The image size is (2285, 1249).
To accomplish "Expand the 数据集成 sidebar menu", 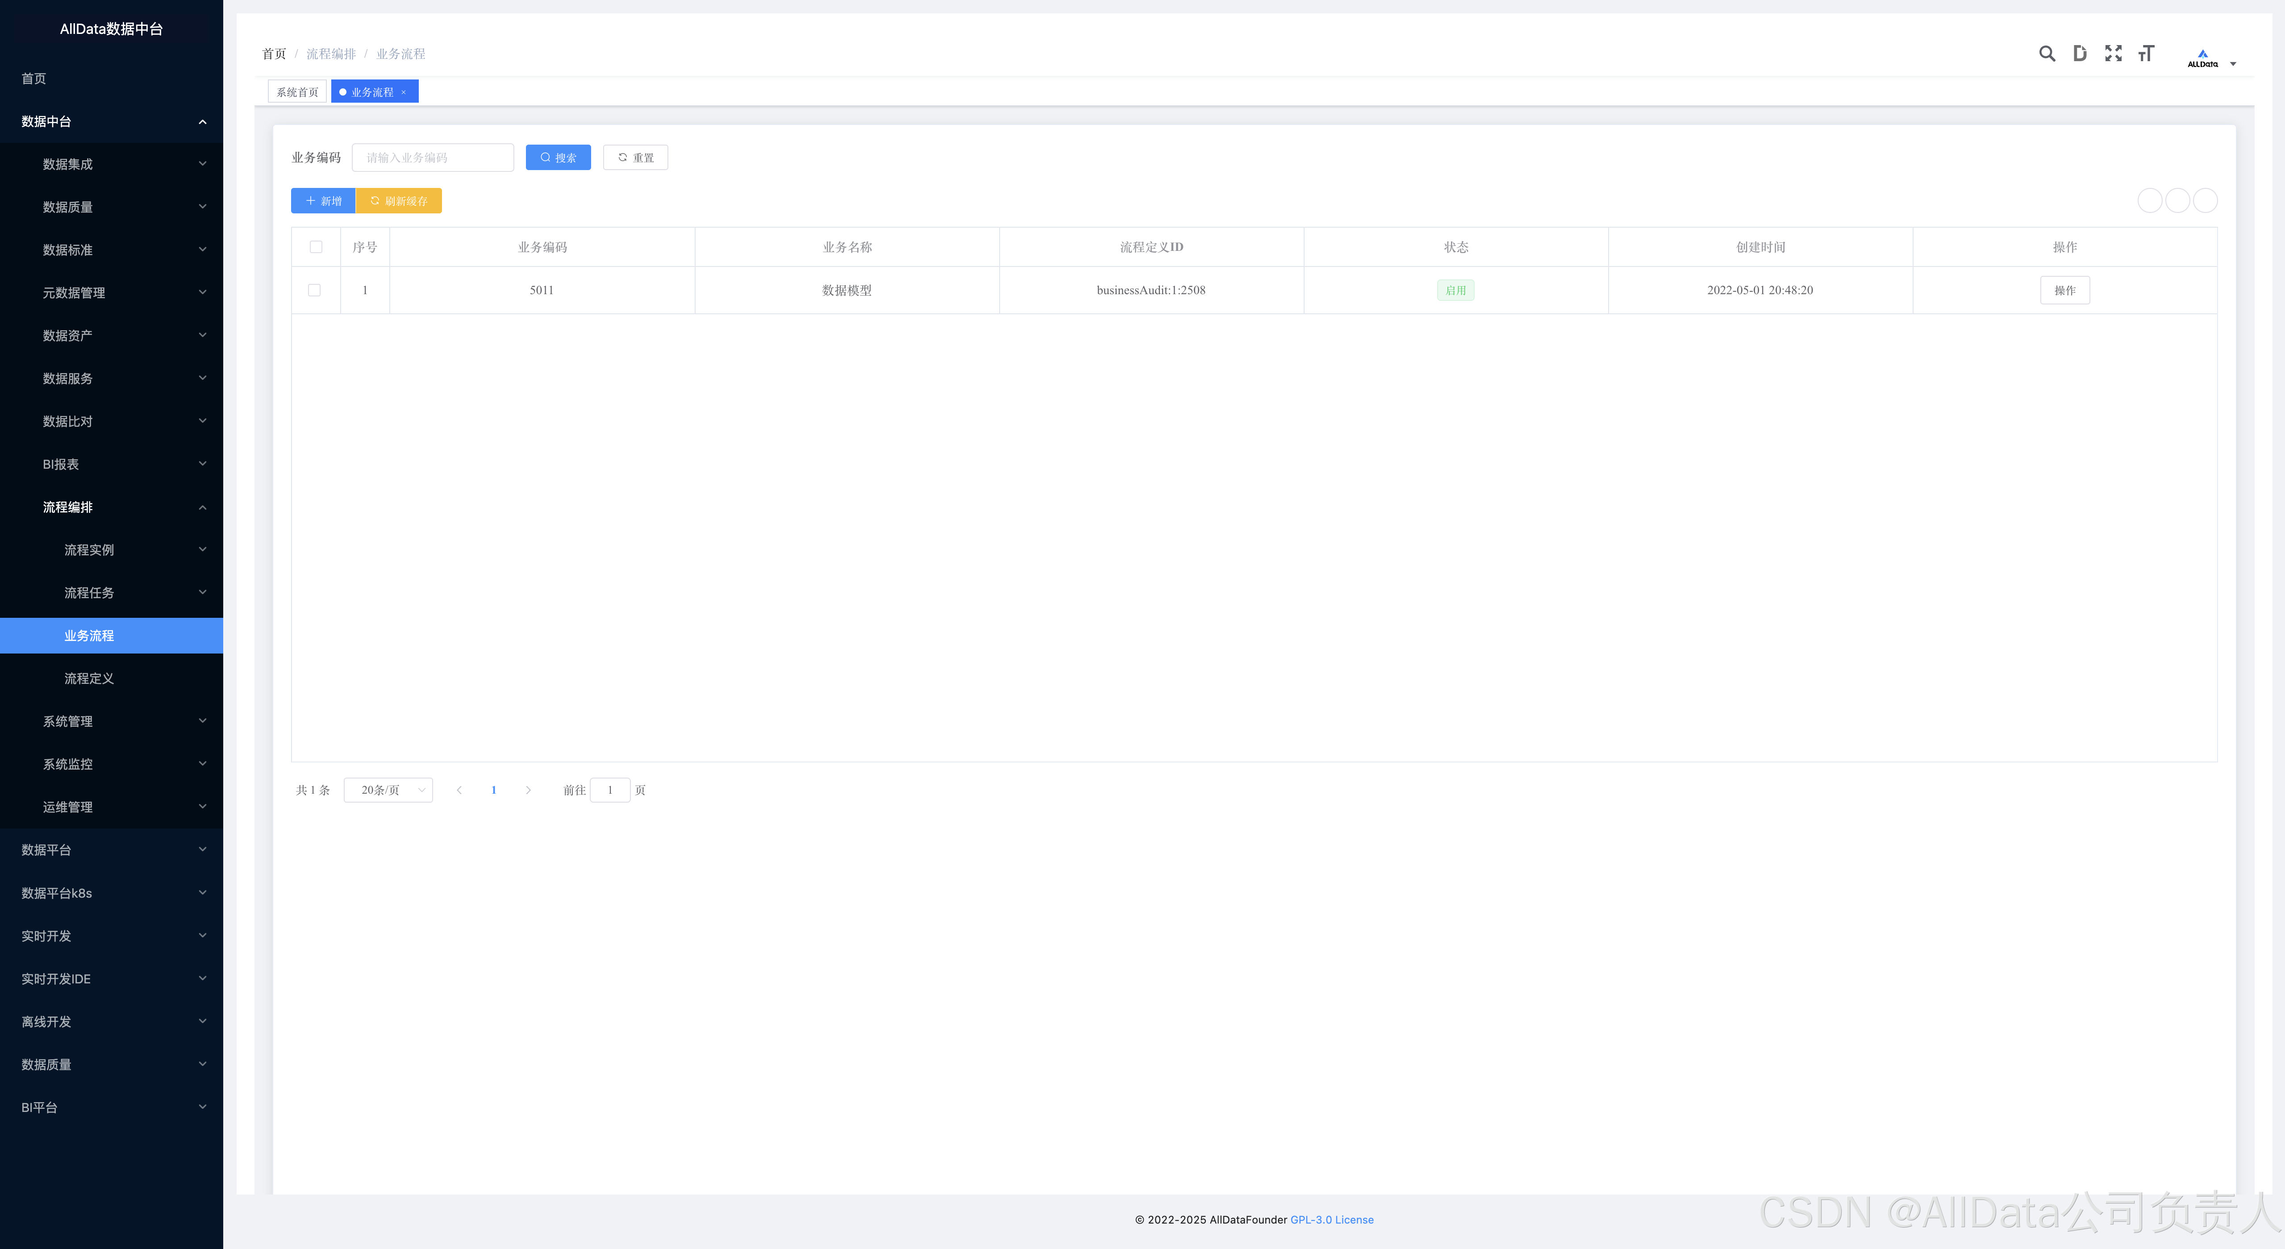I will 112,164.
